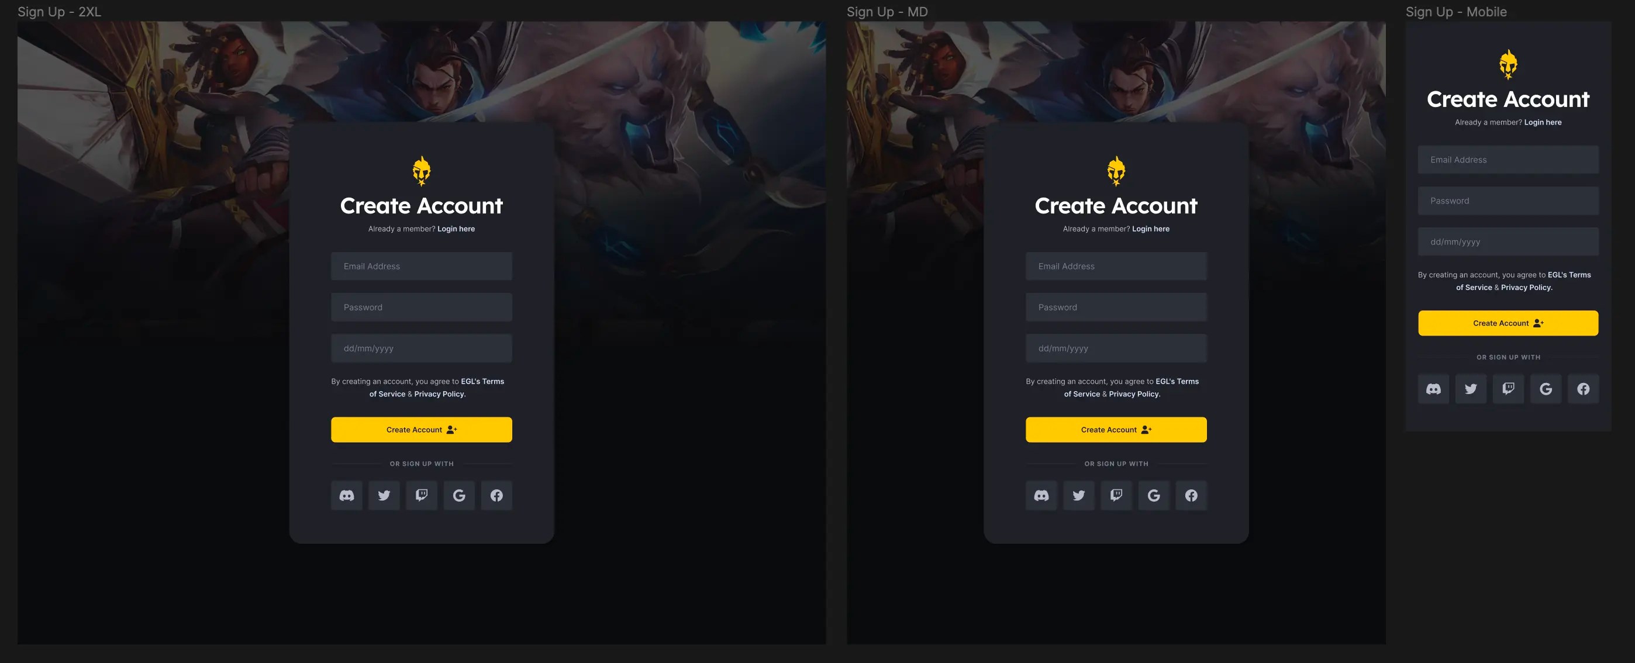Click the Create Account button in the Mobile form
This screenshot has width=1635, height=663.
[1508, 323]
